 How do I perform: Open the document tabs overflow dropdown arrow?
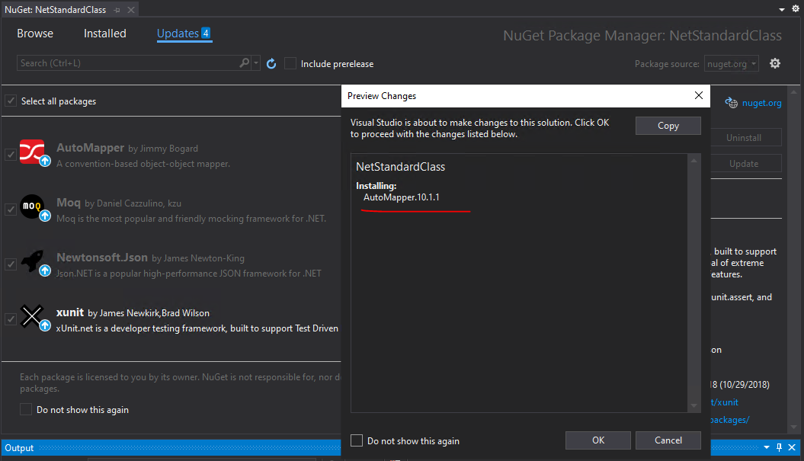point(781,10)
